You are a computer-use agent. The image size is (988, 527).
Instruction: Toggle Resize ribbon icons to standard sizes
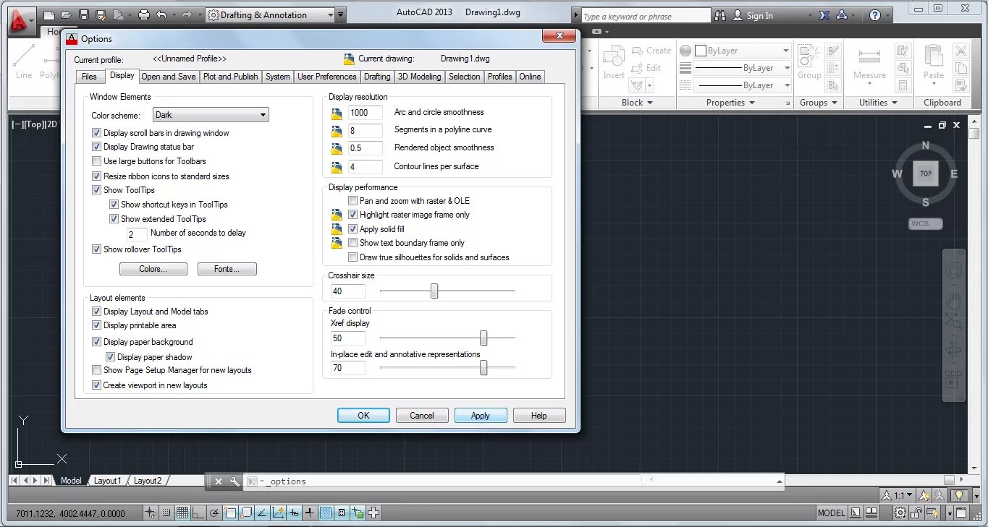[x=97, y=176]
